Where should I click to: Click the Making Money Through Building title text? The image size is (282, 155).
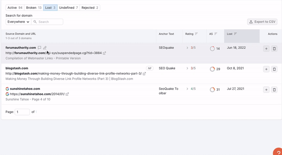tap(69, 79)
